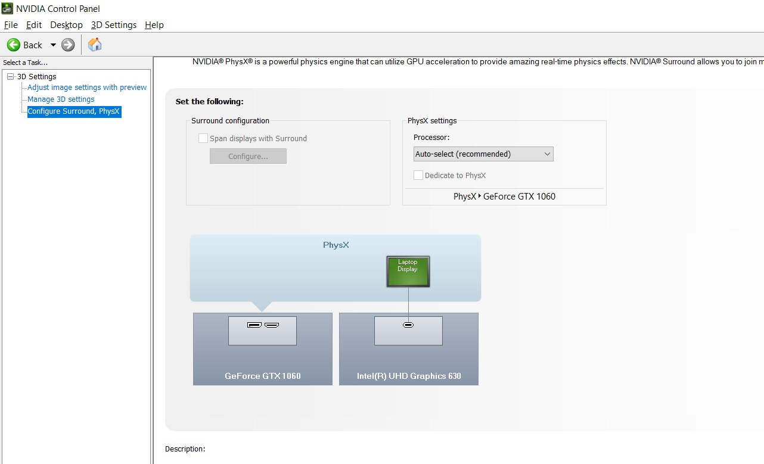The height and width of the screenshot is (464, 764).
Task: Click the Intel(R) UHD Graphics 630 block
Action: point(409,349)
